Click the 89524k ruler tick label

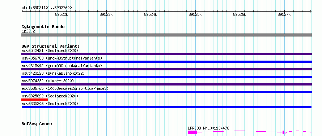pos(151,14)
